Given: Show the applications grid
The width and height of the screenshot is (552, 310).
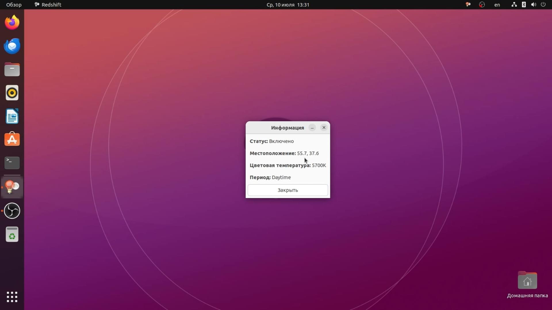Looking at the screenshot, I should point(12,297).
